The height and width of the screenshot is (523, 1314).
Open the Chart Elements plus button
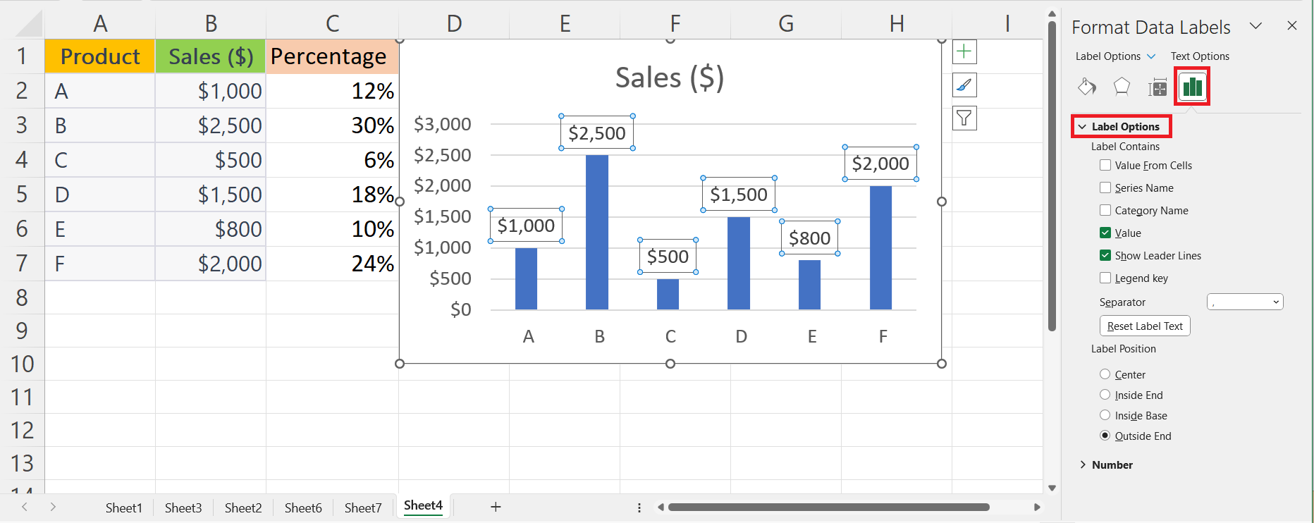tap(964, 51)
